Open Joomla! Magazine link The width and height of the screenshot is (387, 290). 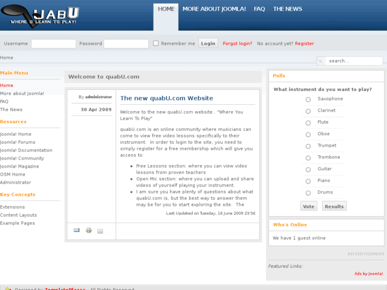coord(20,167)
